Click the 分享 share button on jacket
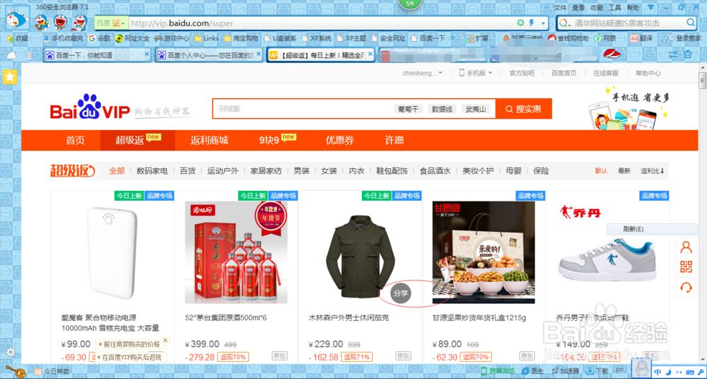 tap(400, 293)
